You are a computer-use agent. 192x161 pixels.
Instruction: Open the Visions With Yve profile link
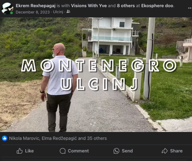[x=89, y=6]
